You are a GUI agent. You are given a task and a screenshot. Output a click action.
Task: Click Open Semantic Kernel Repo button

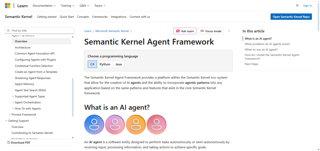tap(291, 17)
